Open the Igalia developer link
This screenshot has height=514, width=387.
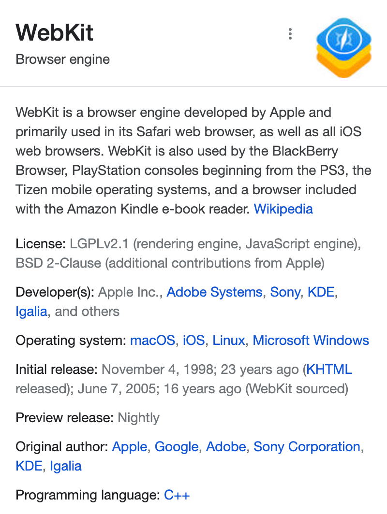coord(31,312)
